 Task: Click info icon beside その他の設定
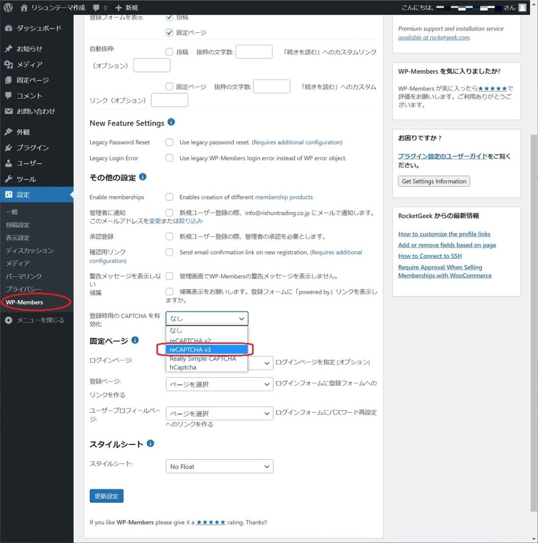(x=143, y=177)
